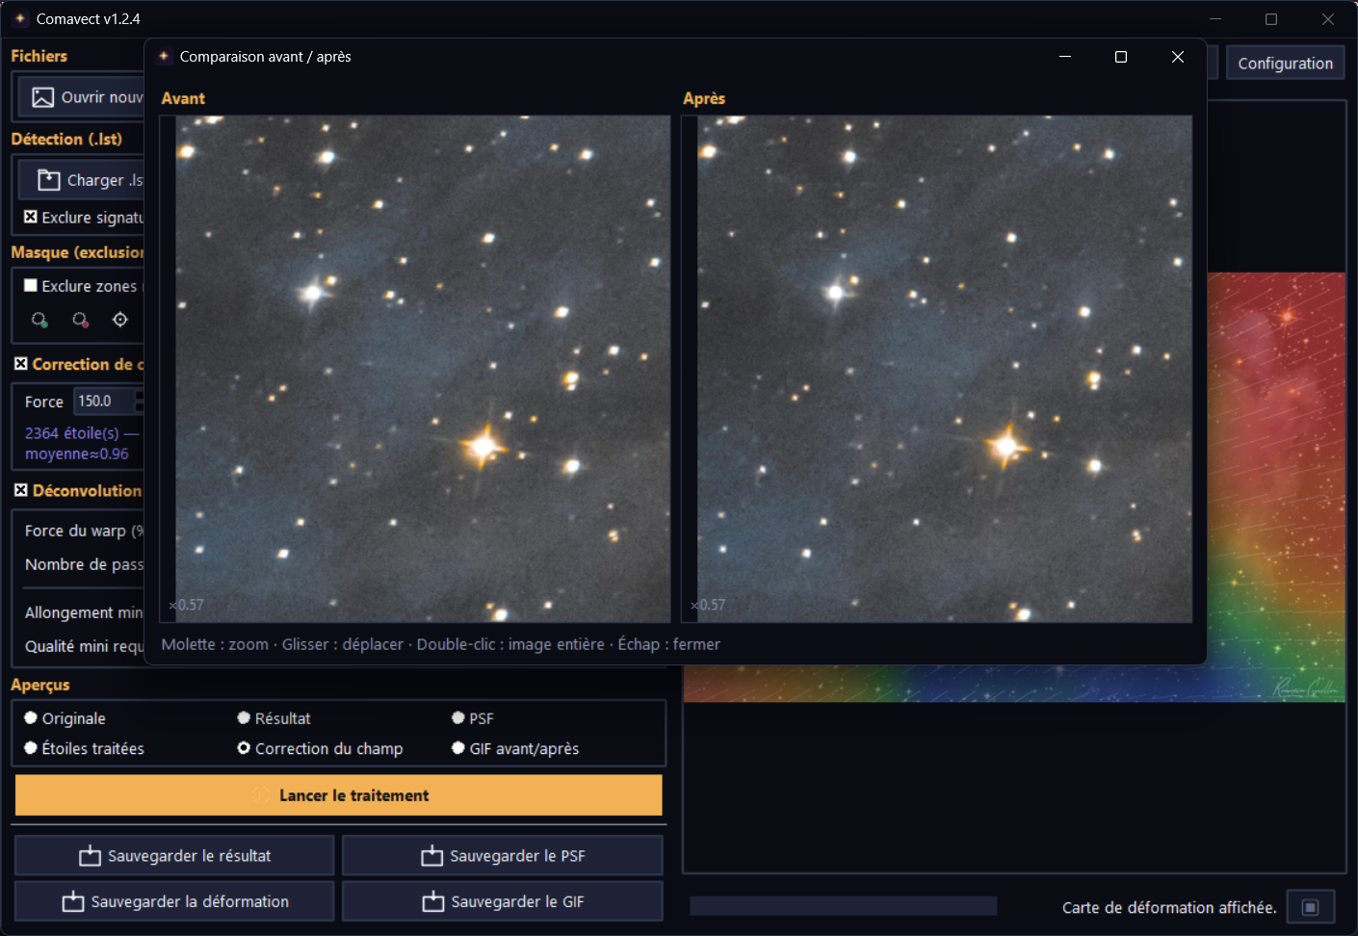
Task: Click the Après comparison image
Action: (944, 369)
